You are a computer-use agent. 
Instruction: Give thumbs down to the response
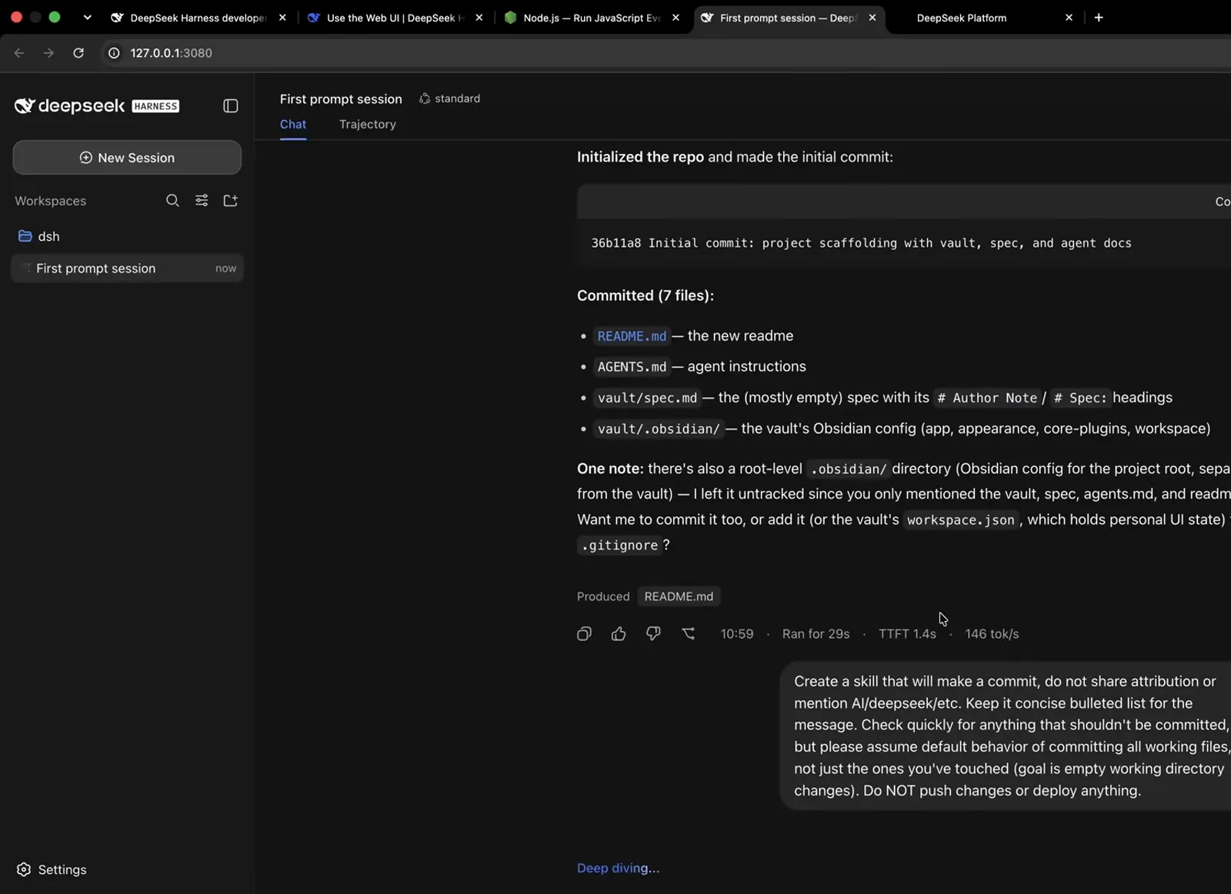pyautogui.click(x=653, y=634)
